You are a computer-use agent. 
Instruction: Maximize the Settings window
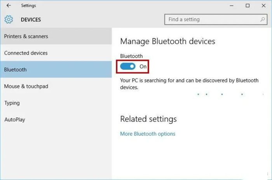248,5
